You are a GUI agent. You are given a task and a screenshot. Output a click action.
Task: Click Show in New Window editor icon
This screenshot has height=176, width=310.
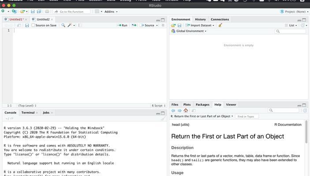tap(19, 25)
